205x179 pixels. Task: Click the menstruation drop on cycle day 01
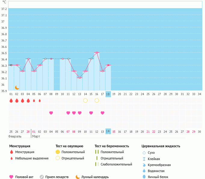click(11, 100)
